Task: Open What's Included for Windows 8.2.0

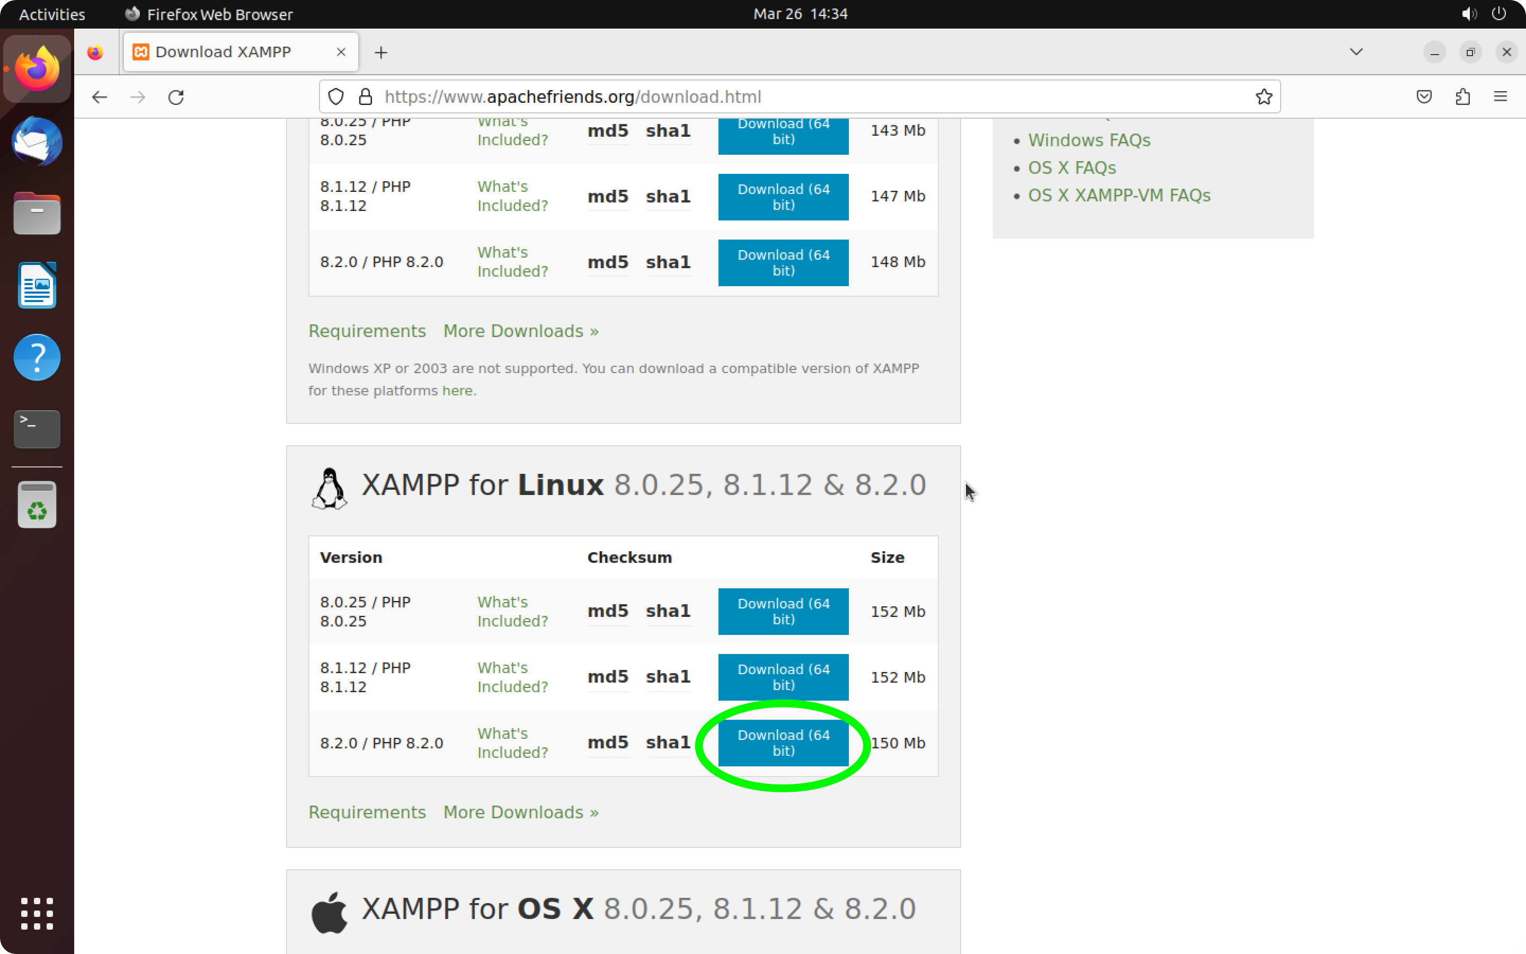Action: point(512,262)
